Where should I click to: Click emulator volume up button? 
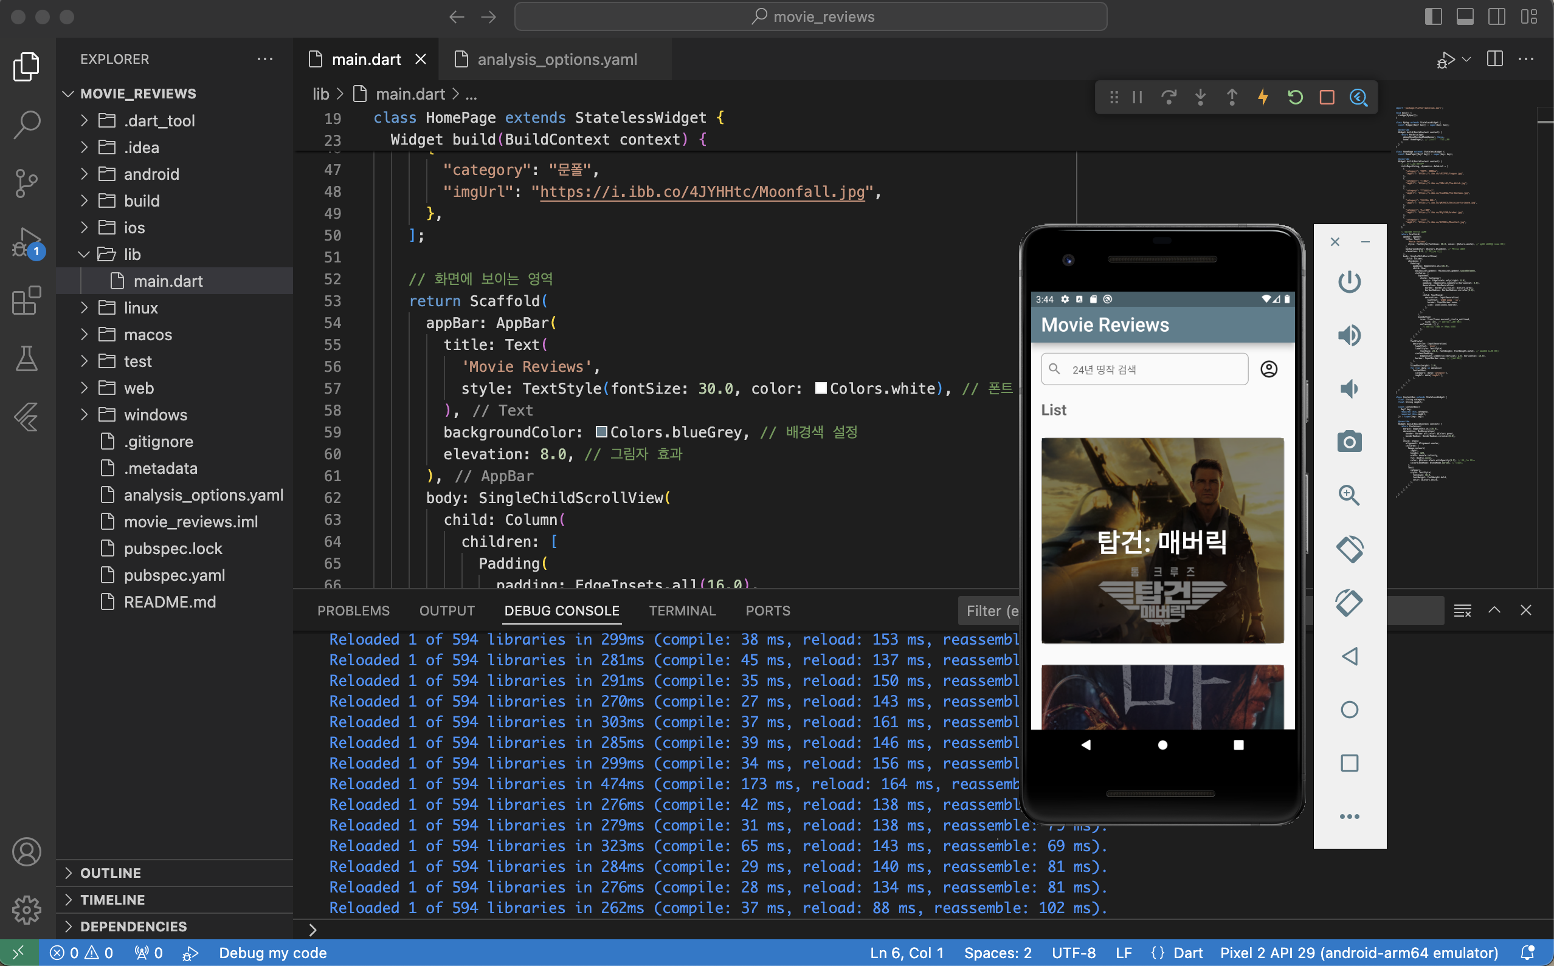1350,335
